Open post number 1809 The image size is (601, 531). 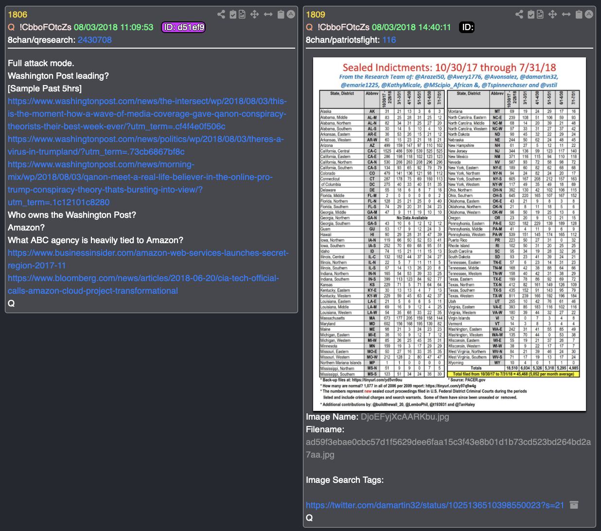point(316,15)
